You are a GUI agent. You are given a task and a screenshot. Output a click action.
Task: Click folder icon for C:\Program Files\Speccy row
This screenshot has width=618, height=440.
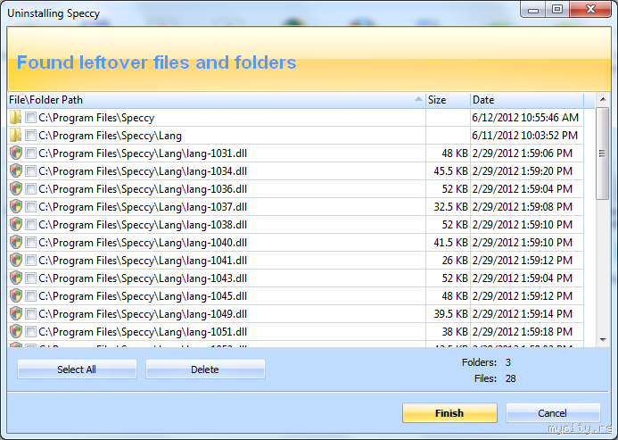click(15, 118)
